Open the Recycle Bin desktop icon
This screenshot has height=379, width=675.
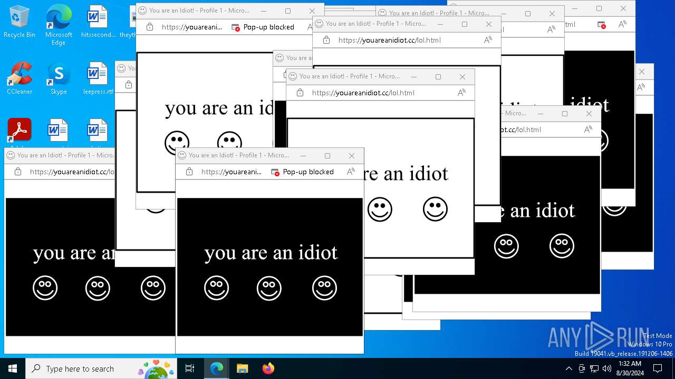[x=20, y=21]
